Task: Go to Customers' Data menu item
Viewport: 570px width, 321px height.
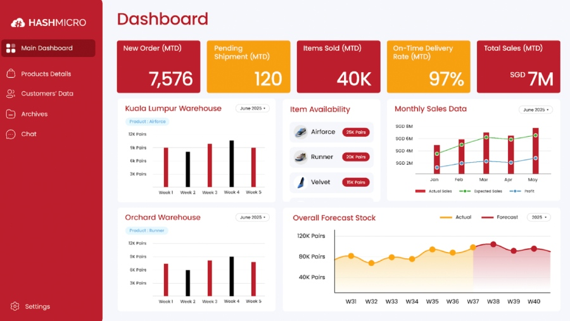Action: click(47, 94)
